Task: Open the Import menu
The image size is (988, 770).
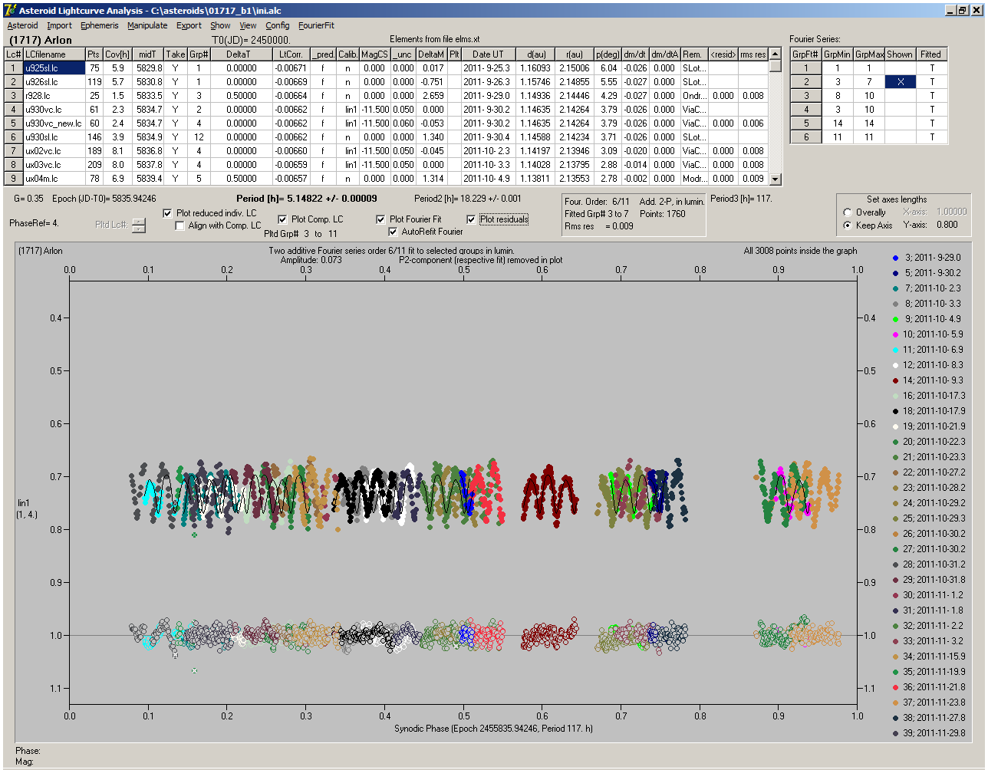Action: pos(59,25)
